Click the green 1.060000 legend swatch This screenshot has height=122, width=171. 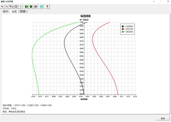(x=123, y=32)
